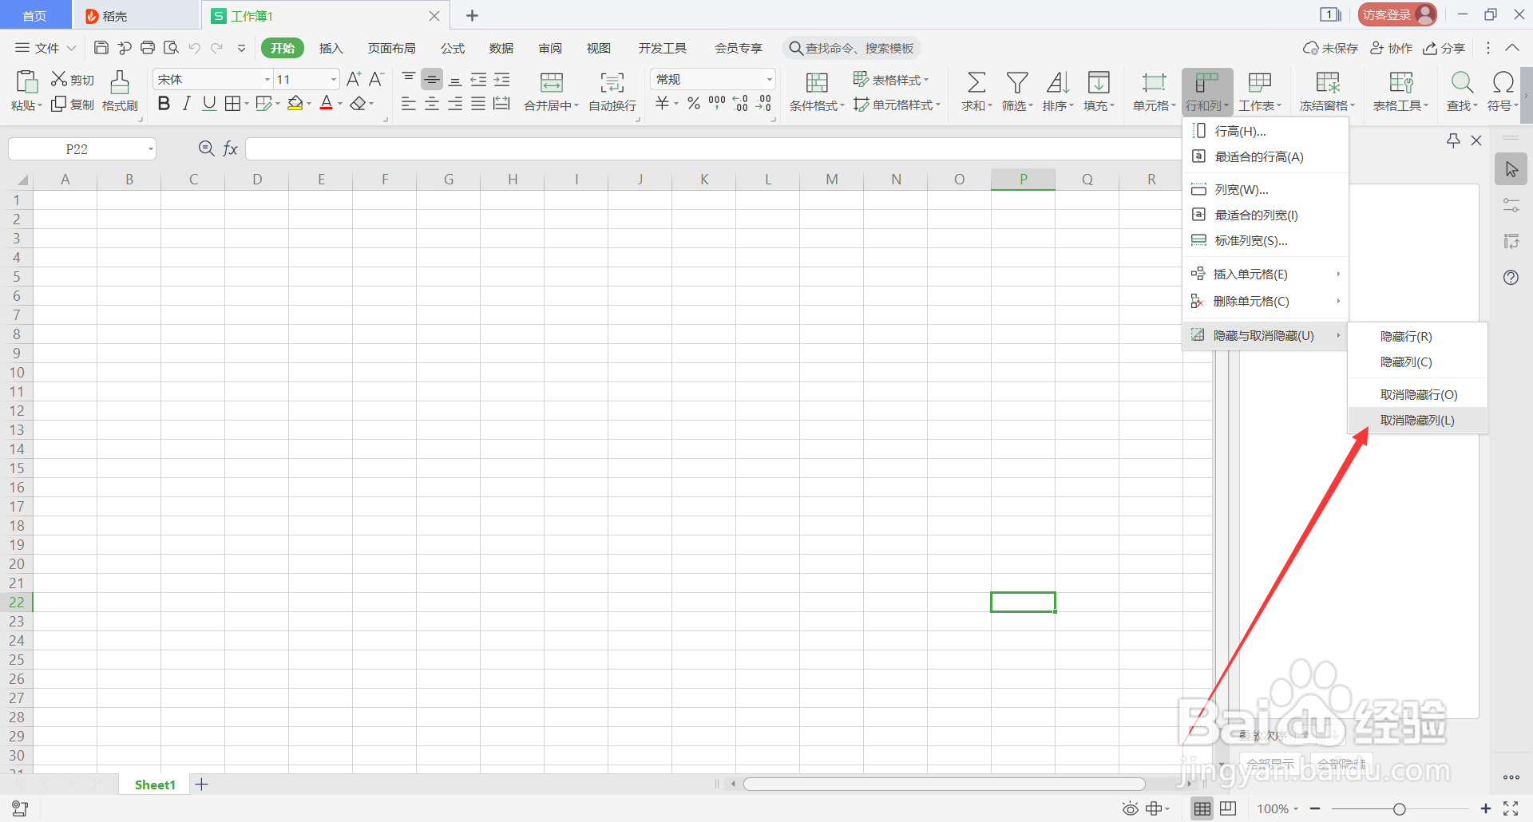
Task: Toggle Bold formatting
Action: click(164, 104)
